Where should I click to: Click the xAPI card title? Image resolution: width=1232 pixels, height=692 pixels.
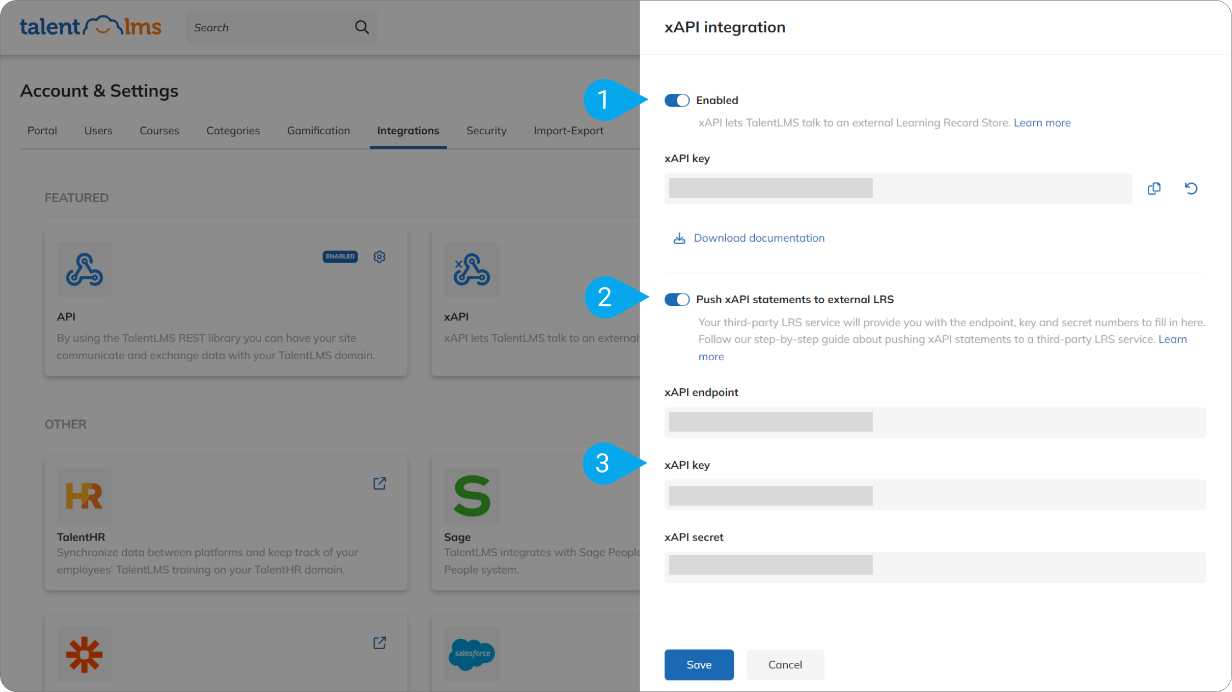click(x=456, y=317)
